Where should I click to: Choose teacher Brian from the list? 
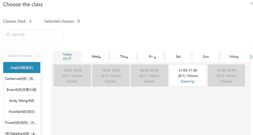pos(22,90)
